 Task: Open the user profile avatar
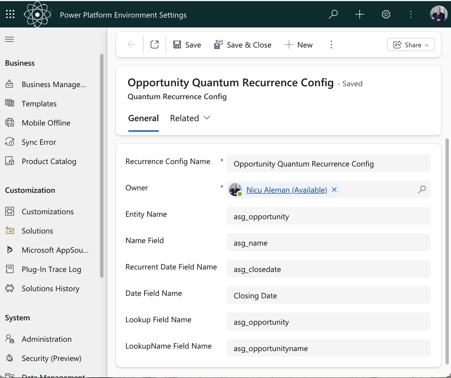click(x=438, y=14)
